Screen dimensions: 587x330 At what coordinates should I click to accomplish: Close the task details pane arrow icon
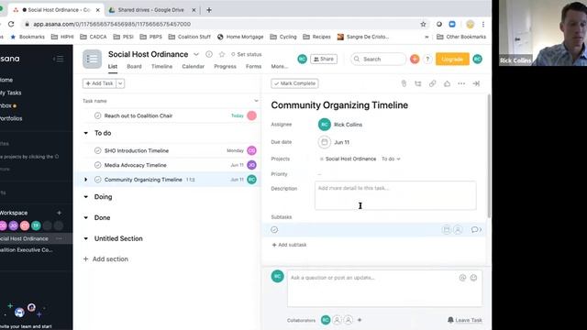point(476,83)
